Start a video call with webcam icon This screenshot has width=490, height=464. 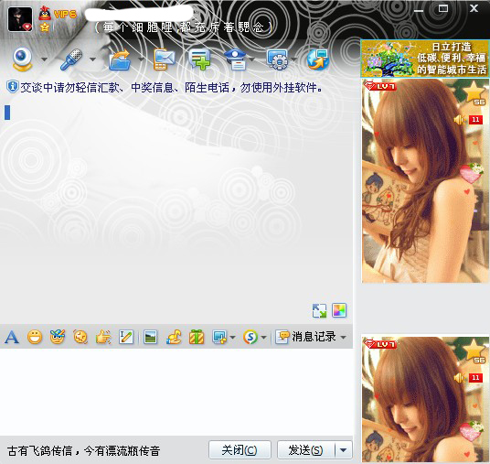coord(23,59)
